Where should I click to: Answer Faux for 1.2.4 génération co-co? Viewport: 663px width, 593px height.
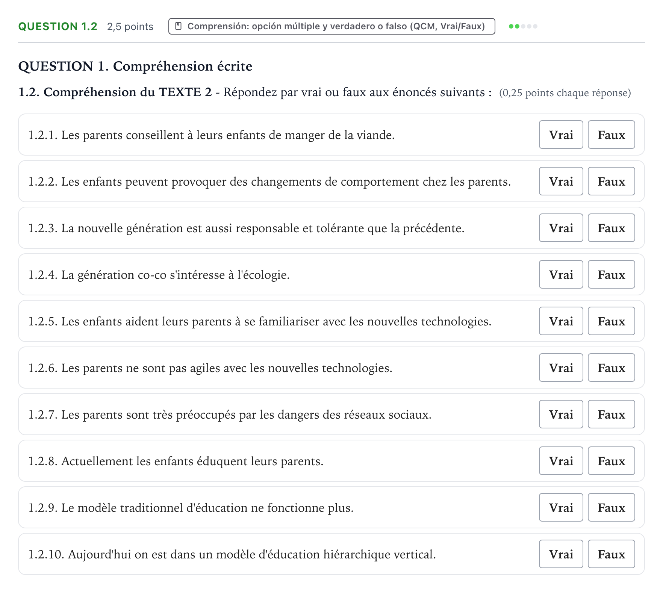point(611,274)
